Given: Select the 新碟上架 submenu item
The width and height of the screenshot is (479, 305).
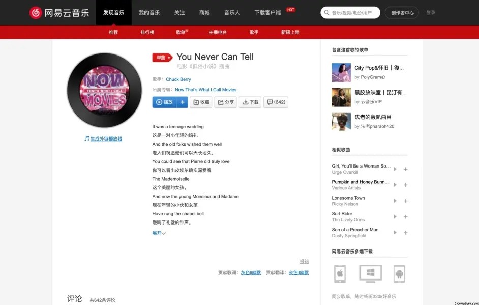Looking at the screenshot, I should [290, 32].
